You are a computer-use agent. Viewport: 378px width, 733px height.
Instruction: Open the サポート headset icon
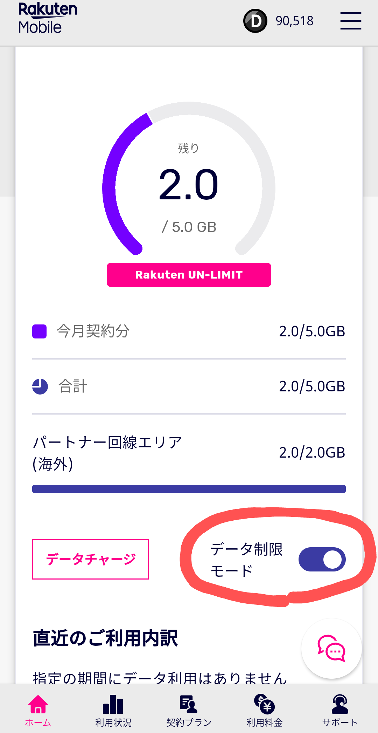[340, 704]
